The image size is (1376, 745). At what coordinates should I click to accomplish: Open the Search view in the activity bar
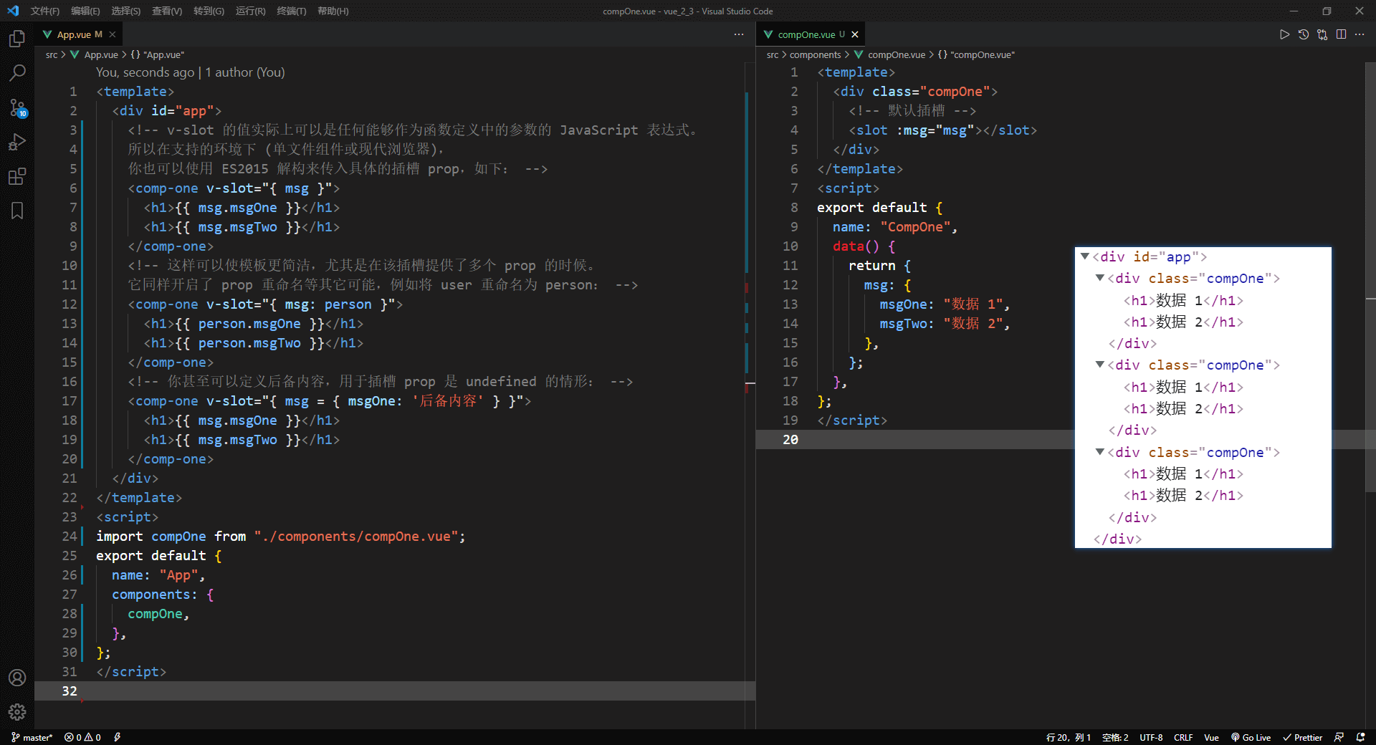coord(17,73)
